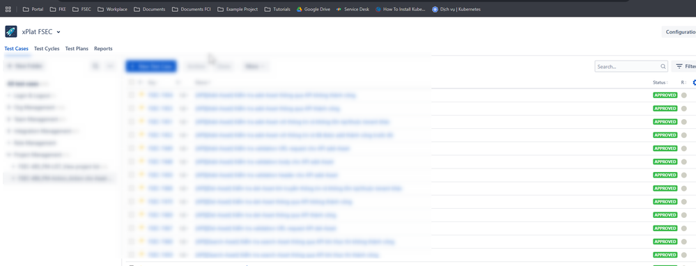Switch to the Test Cycles tab

(47, 49)
